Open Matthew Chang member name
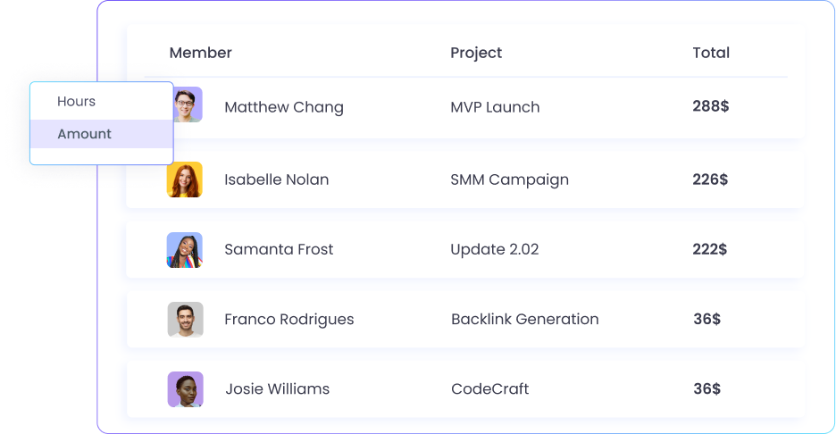Image resolution: width=836 pixels, height=434 pixels. (x=284, y=107)
